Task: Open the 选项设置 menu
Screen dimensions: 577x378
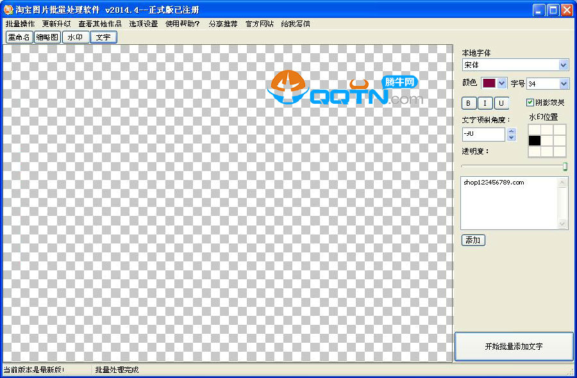Action: click(143, 24)
